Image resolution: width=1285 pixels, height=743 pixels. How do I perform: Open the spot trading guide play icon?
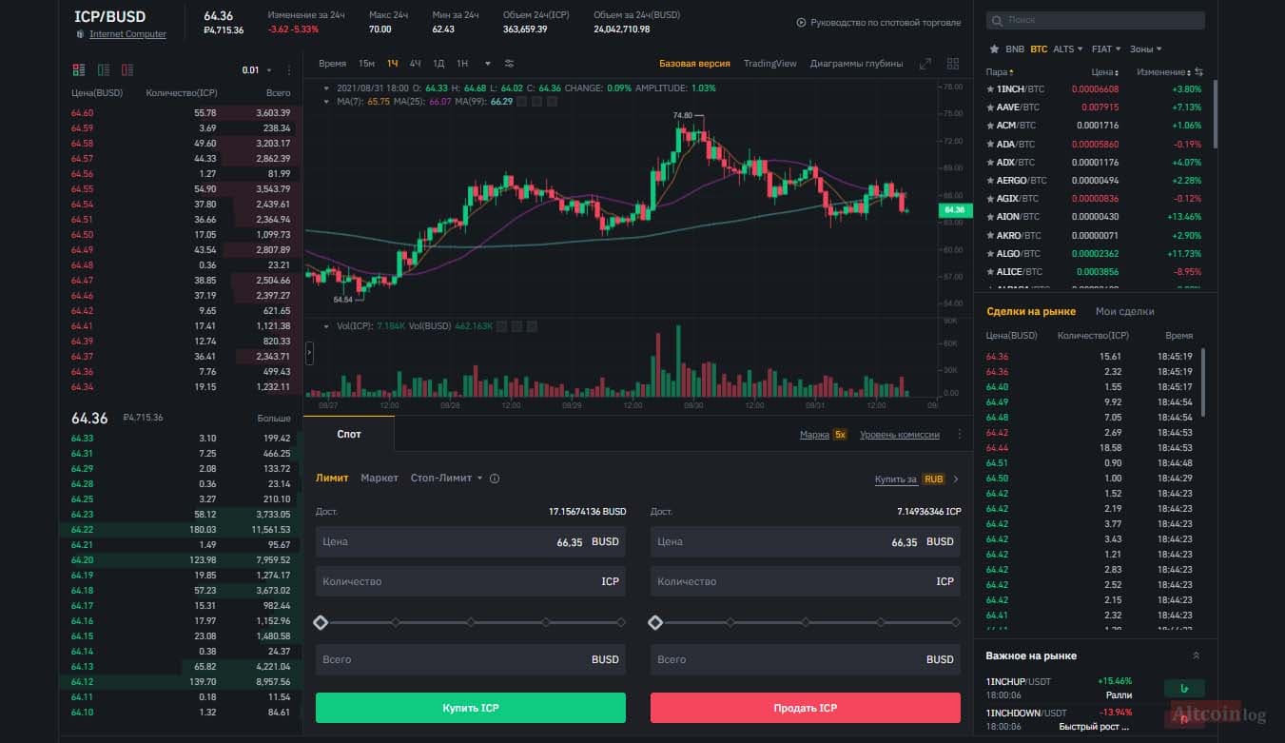pyautogui.click(x=801, y=22)
